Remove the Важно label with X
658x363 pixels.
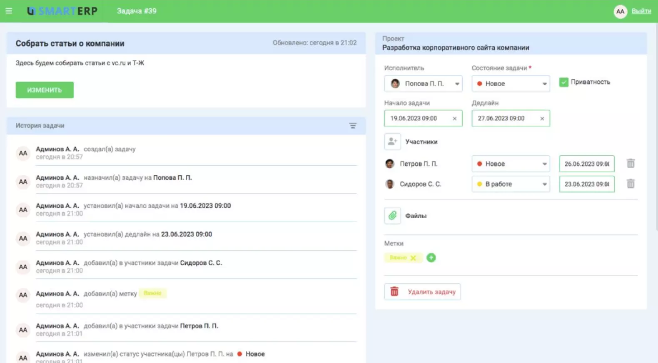click(413, 258)
